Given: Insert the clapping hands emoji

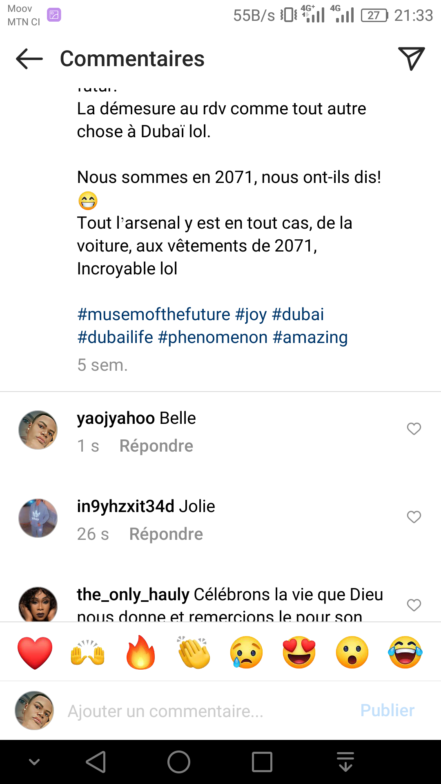Looking at the screenshot, I should (x=194, y=652).
